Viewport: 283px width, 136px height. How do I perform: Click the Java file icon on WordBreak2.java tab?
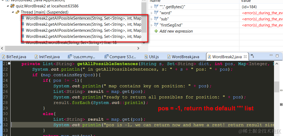tap(210, 57)
